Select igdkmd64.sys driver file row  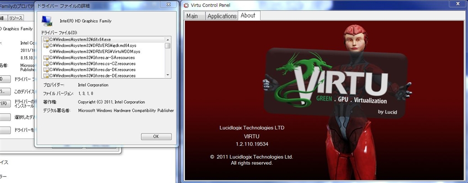(104, 45)
